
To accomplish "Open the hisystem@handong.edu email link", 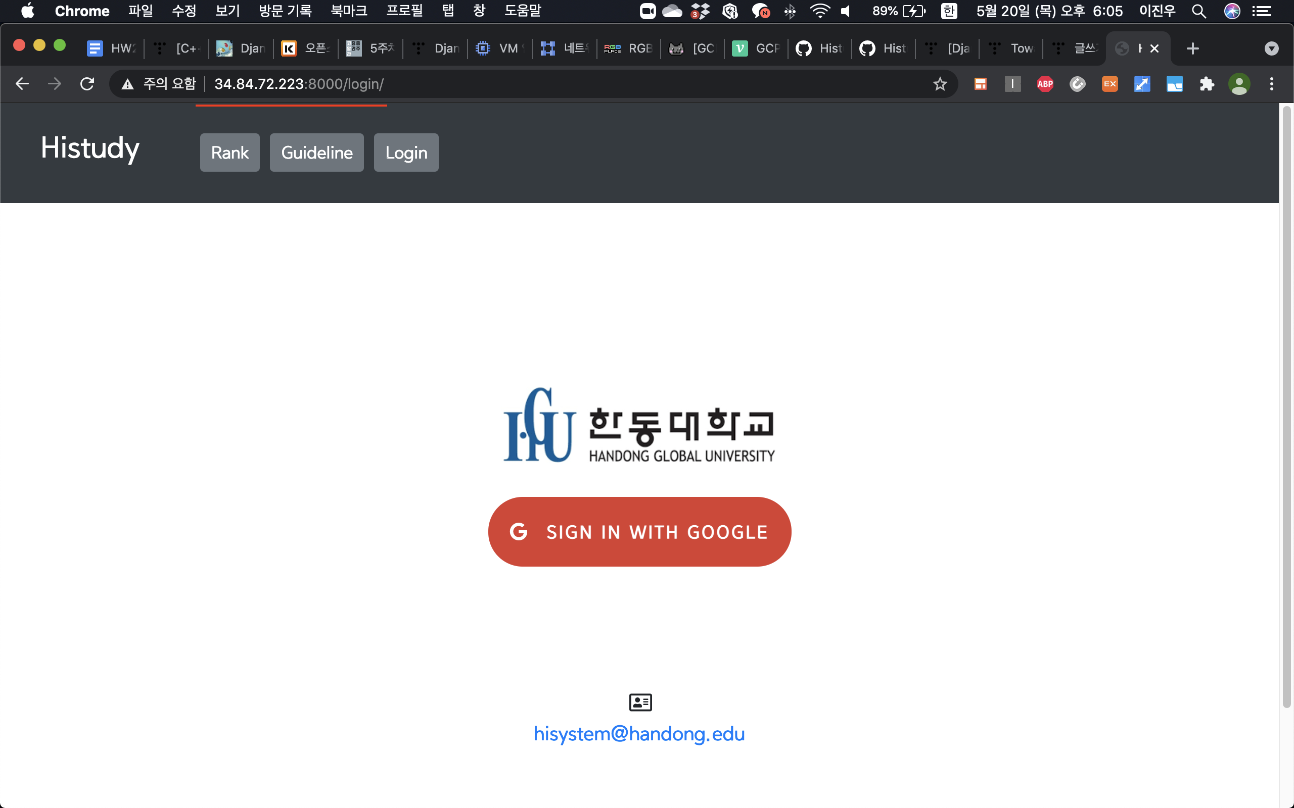I will tap(639, 734).
